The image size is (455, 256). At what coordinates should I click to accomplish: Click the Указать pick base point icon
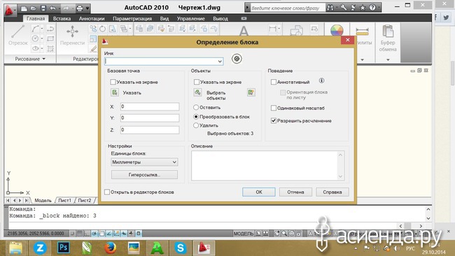pyautogui.click(x=115, y=92)
